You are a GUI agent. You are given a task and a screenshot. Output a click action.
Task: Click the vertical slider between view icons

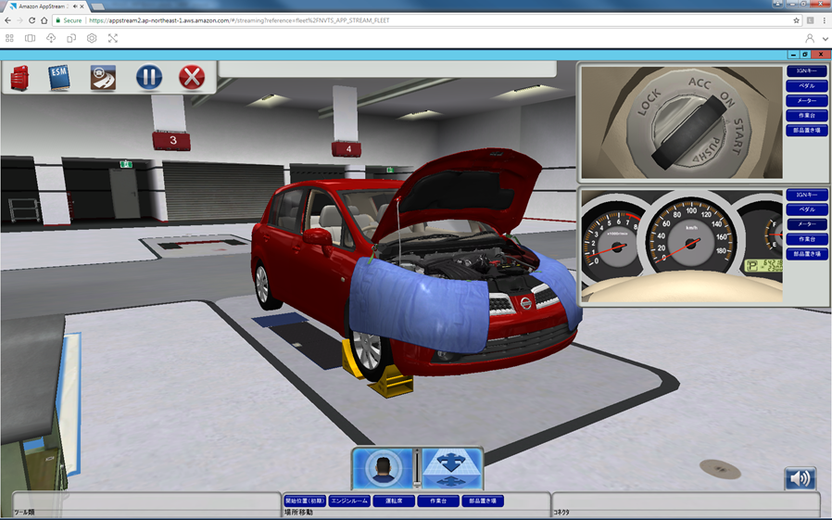[417, 468]
